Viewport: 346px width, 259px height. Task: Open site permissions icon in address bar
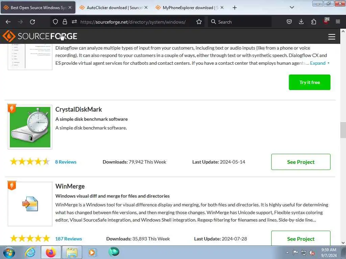74,22
